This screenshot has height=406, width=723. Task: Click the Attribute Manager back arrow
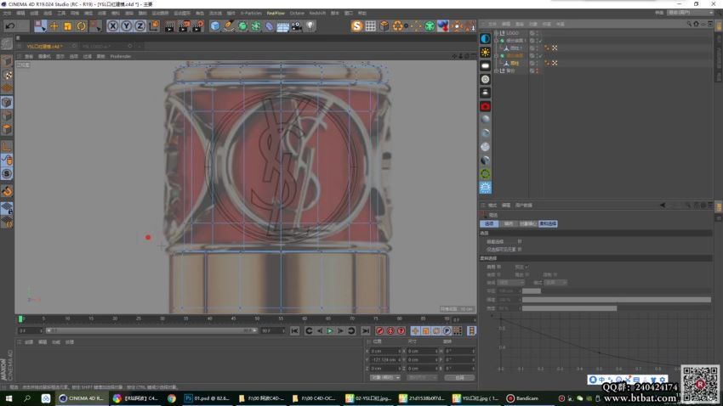[663, 206]
